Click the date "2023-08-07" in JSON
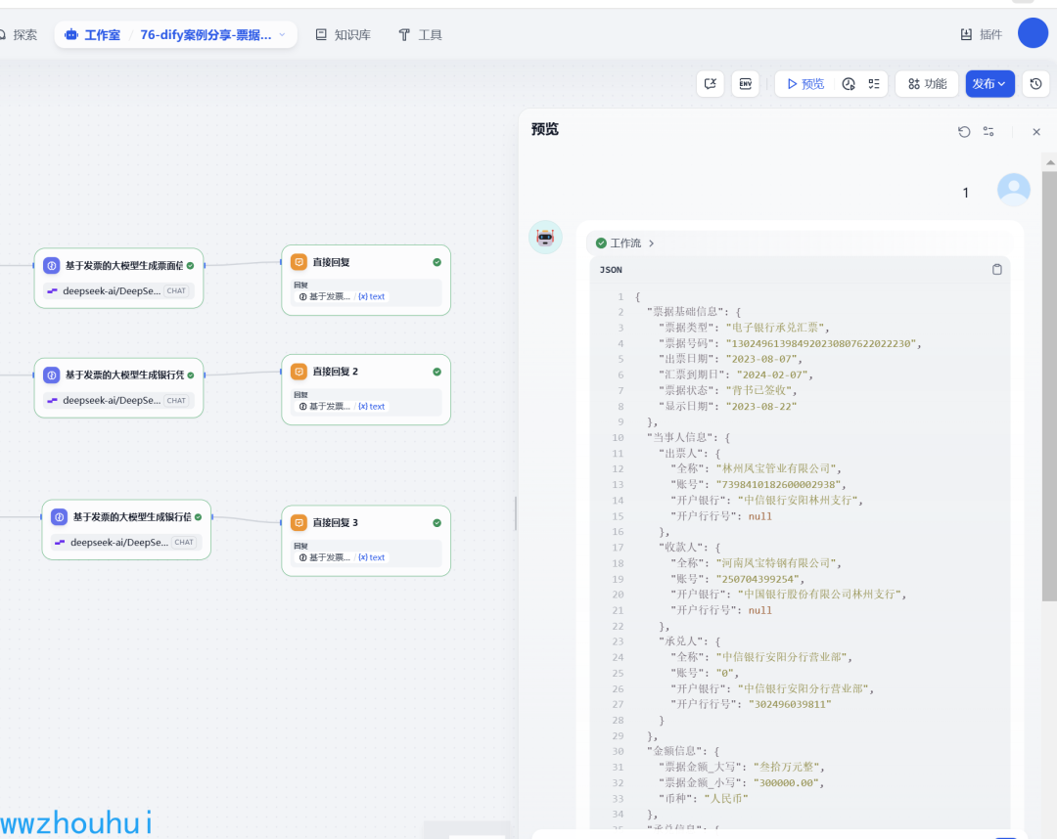Image resolution: width=1057 pixels, height=839 pixels. (x=763, y=359)
